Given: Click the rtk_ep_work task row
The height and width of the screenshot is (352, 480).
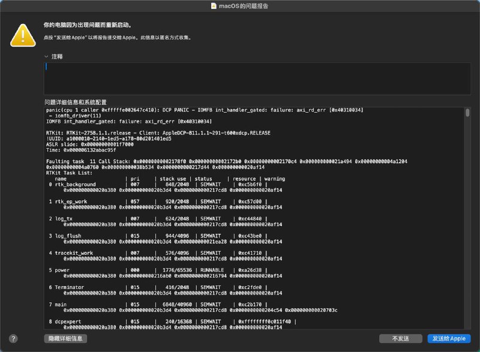Looking at the screenshot, I should click(x=158, y=201).
